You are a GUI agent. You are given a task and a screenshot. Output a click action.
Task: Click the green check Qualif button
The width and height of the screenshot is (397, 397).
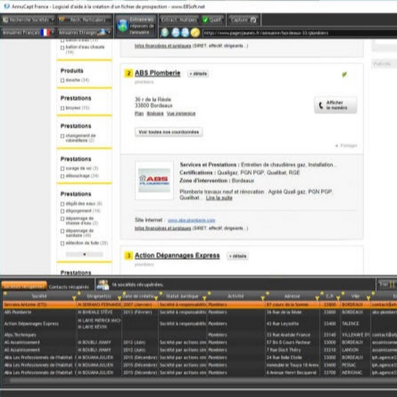[x=212, y=20]
